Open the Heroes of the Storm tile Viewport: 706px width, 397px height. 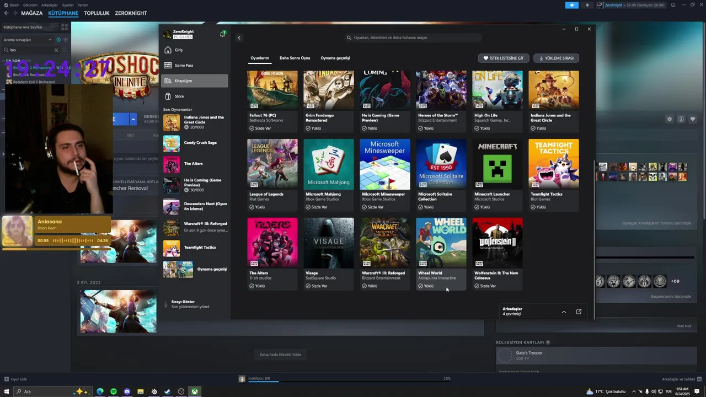click(x=441, y=101)
